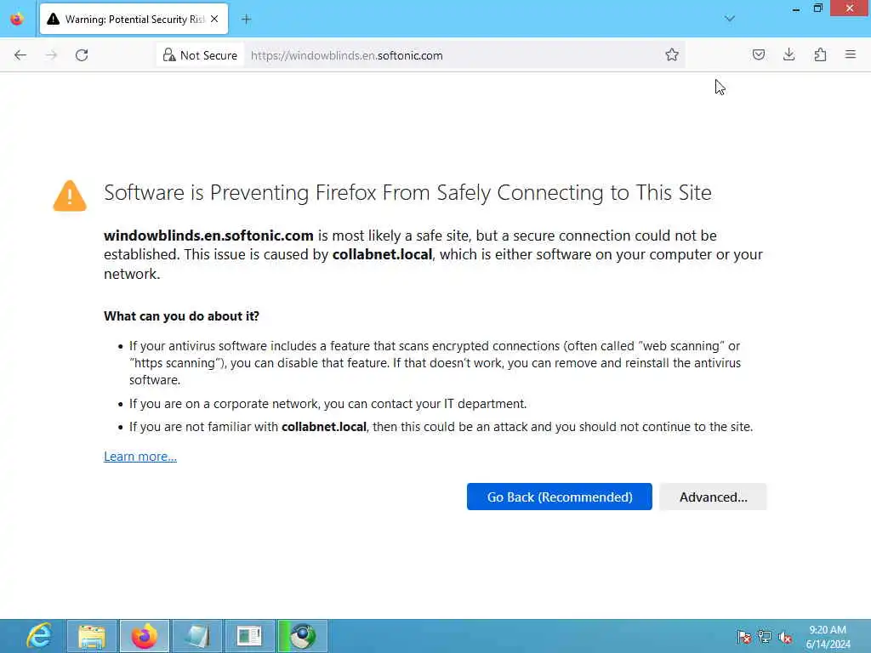
Task: Open a new tab with plus button
Action: coord(246,20)
